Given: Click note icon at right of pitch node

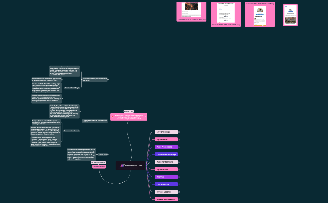Looking at the screenshot, I should (x=145, y=117).
